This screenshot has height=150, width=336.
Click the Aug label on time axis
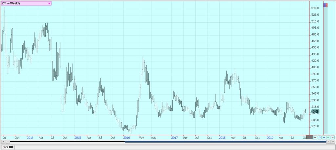154,138
